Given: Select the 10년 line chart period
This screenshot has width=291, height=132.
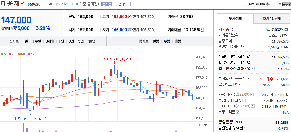Looking at the screenshot, I should click(x=92, y=41).
